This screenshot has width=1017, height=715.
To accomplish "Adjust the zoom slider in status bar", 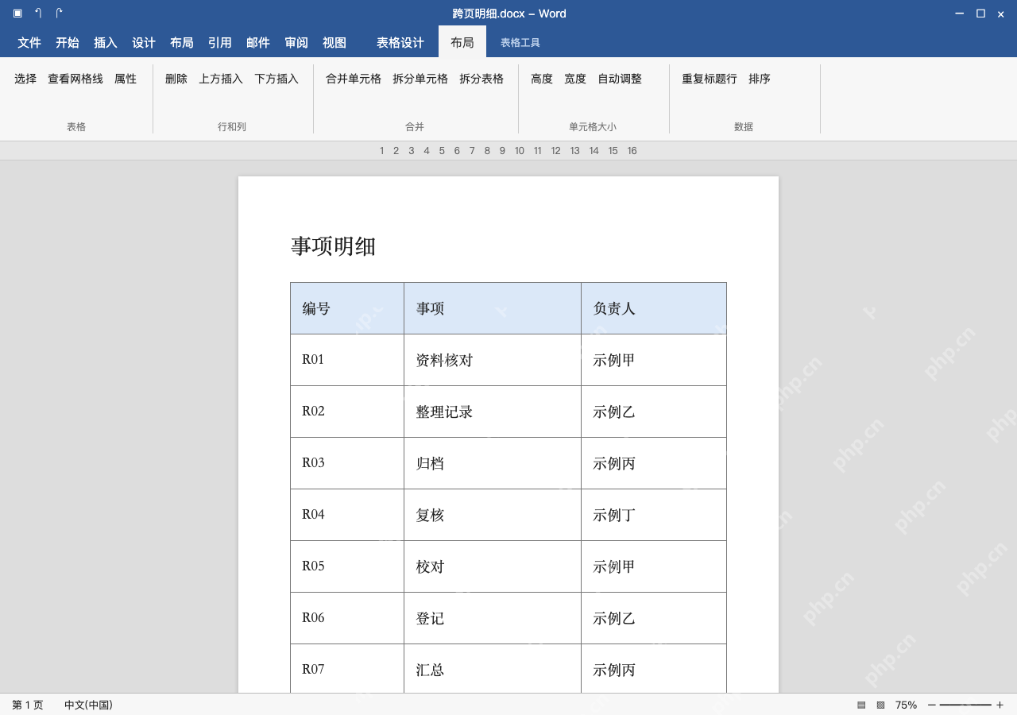I will (965, 705).
